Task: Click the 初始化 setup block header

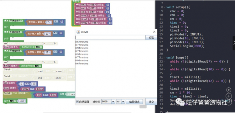Action: pyautogui.click(x=76, y=1)
